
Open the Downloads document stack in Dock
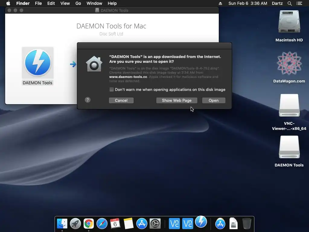tap(233, 224)
